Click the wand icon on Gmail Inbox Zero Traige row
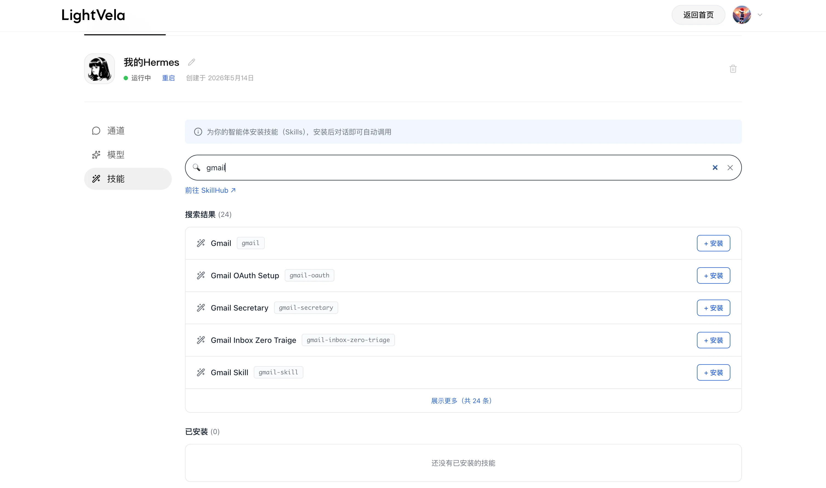This screenshot has width=826, height=488. tap(201, 340)
